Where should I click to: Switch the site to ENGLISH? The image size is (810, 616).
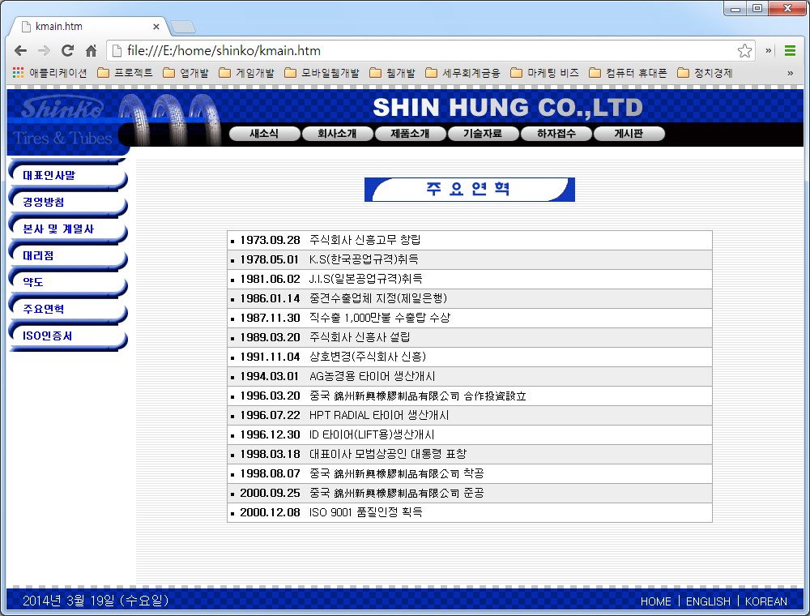(x=708, y=601)
